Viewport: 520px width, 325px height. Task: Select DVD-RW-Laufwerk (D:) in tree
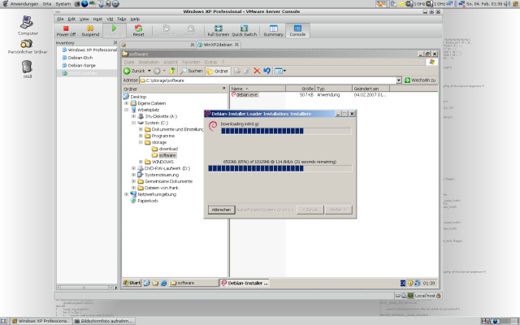coord(167,168)
